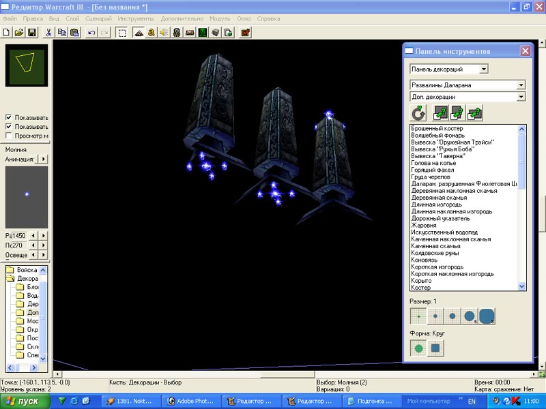Open the 'Инструменты' menu
The width and height of the screenshot is (546, 409).
pyautogui.click(x=136, y=18)
